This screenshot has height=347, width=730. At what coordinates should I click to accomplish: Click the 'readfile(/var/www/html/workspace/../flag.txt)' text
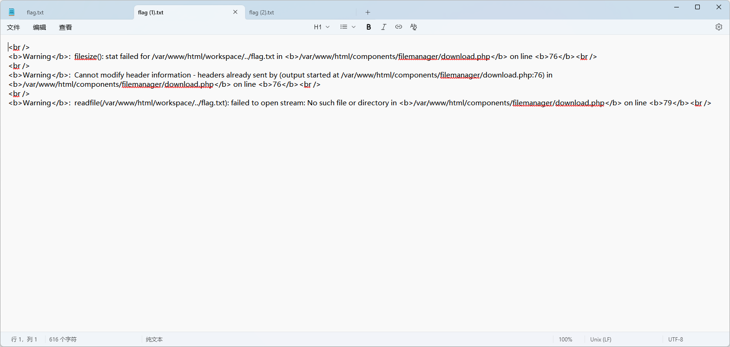coord(151,103)
